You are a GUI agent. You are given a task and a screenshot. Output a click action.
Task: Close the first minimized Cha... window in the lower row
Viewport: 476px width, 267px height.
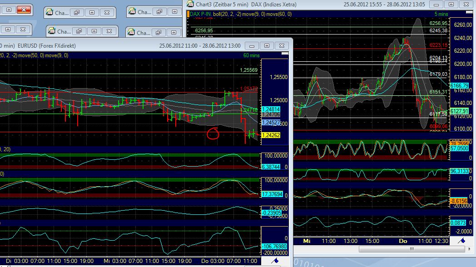pyautogui.click(x=109, y=31)
